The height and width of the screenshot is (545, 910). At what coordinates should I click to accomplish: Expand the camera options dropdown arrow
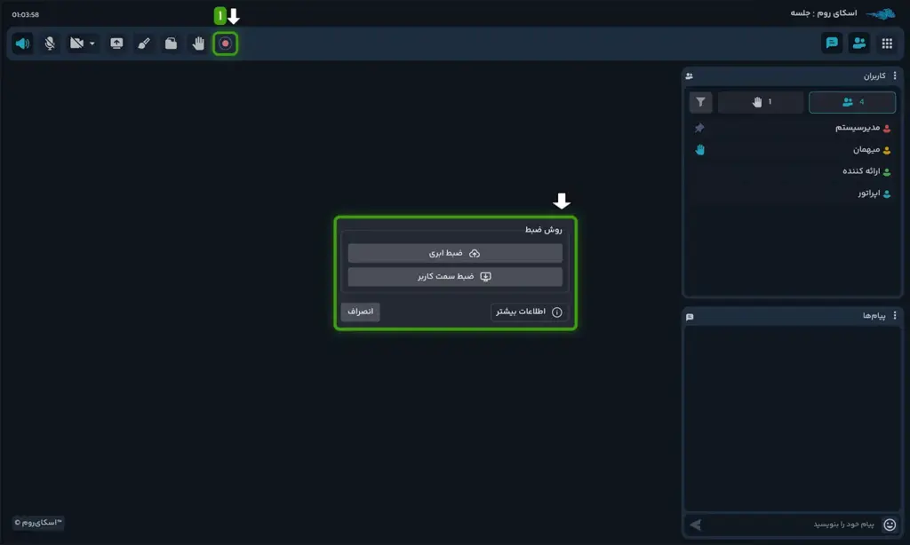92,43
